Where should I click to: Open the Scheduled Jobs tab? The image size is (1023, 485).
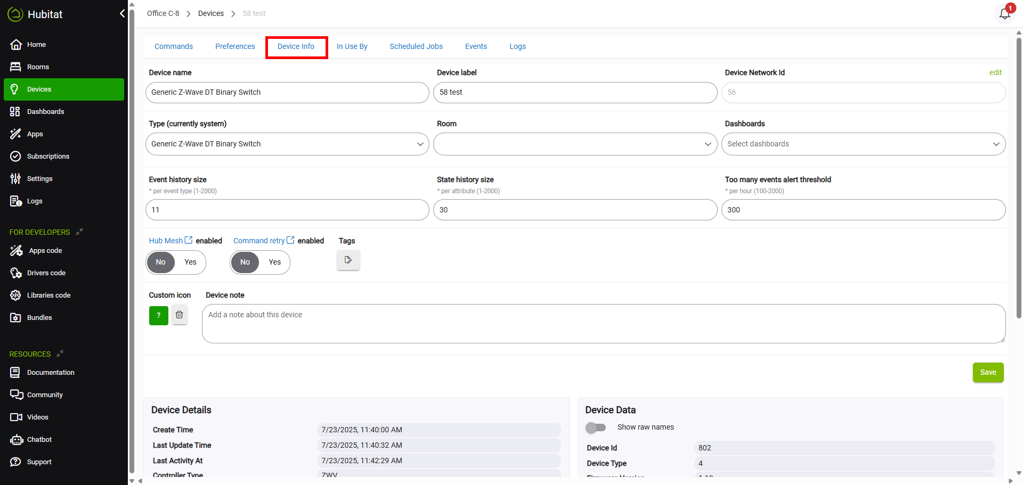[x=416, y=47]
